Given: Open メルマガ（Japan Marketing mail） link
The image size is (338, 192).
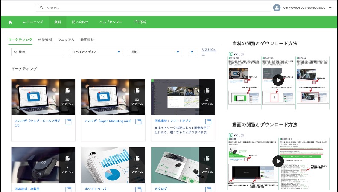Looking at the screenshot, I should tap(108, 121).
